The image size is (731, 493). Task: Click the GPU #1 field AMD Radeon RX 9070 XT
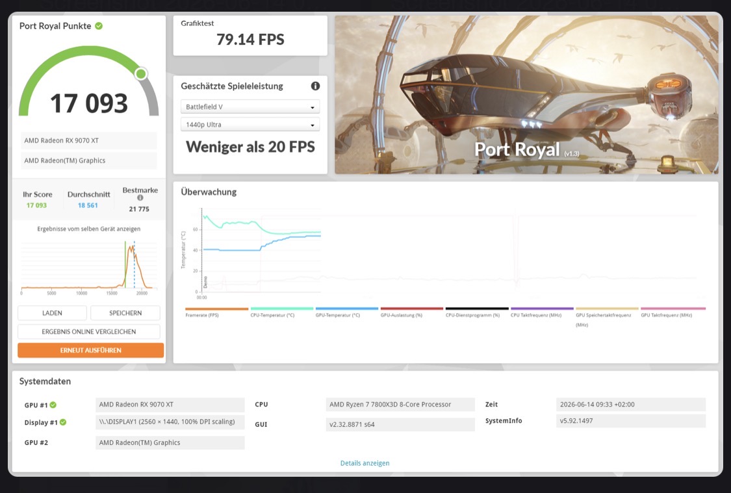[x=170, y=405]
